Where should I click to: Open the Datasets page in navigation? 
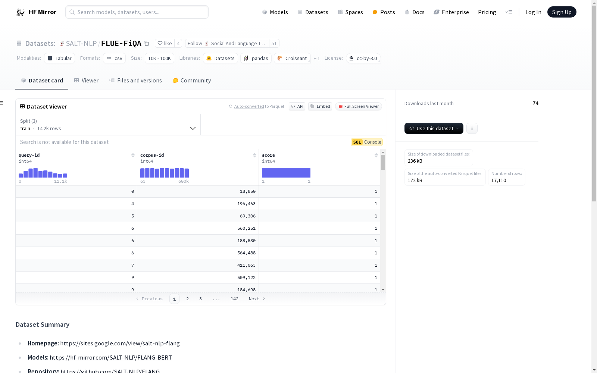click(313, 12)
